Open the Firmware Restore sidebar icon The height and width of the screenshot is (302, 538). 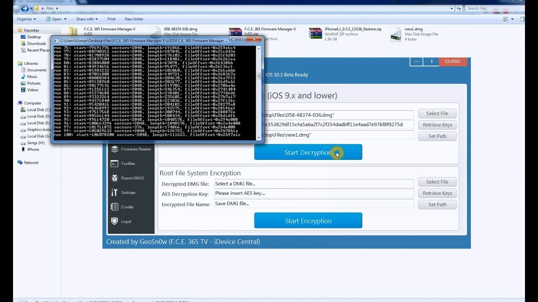(x=114, y=149)
